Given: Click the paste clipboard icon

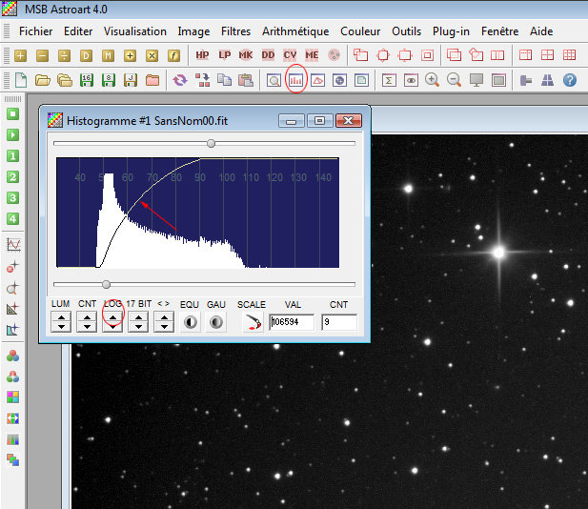Looking at the screenshot, I should click(246, 80).
